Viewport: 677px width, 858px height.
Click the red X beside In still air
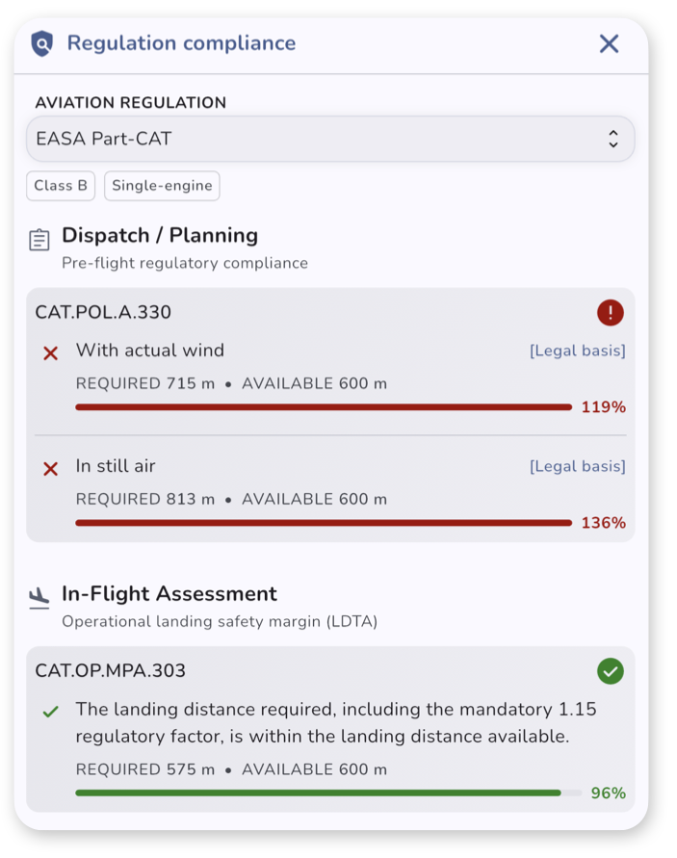[51, 469]
